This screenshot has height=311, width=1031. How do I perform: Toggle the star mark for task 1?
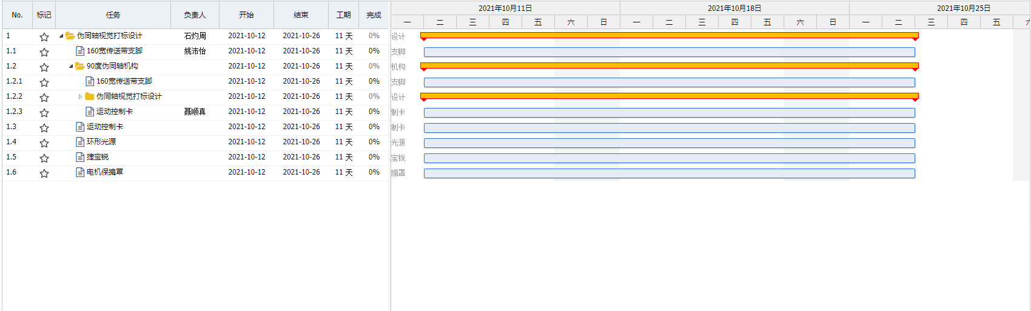[44, 37]
